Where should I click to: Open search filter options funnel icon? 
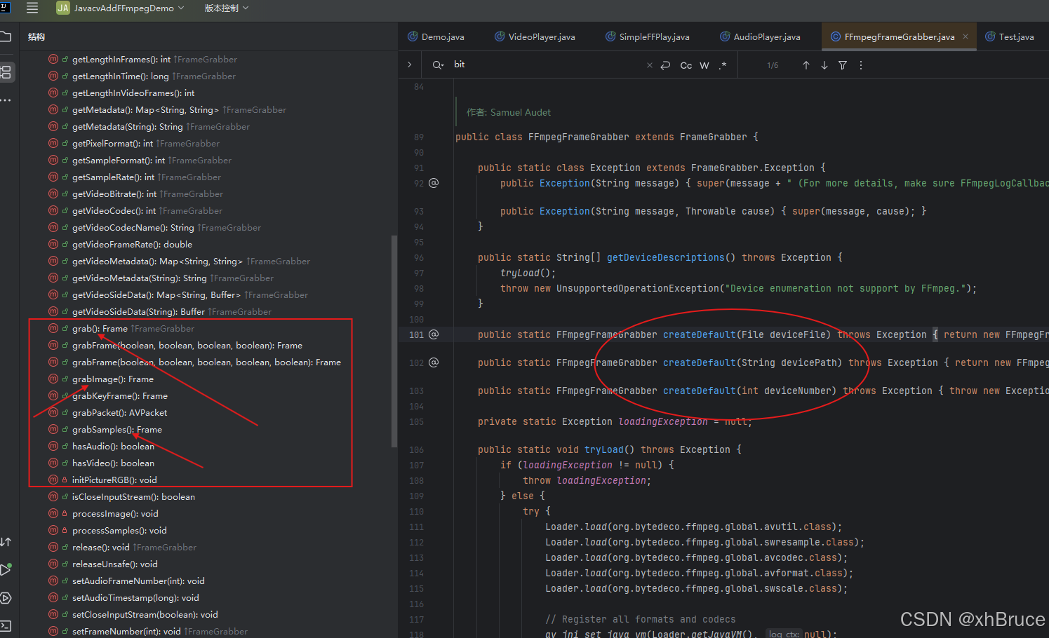coord(843,65)
